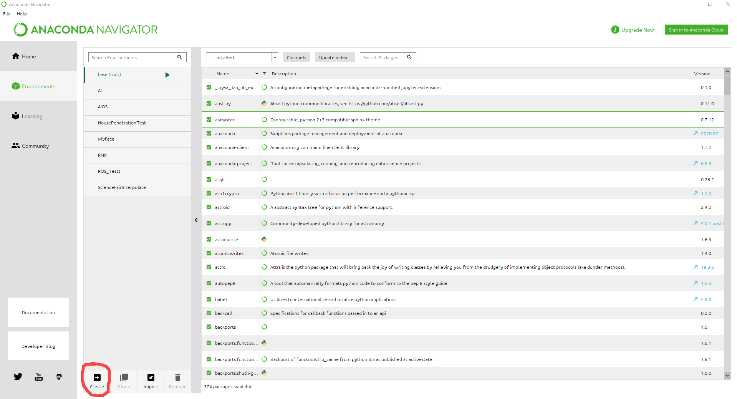Uncheck the absl-py package
This screenshot has width=737, height=399.
tap(209, 103)
